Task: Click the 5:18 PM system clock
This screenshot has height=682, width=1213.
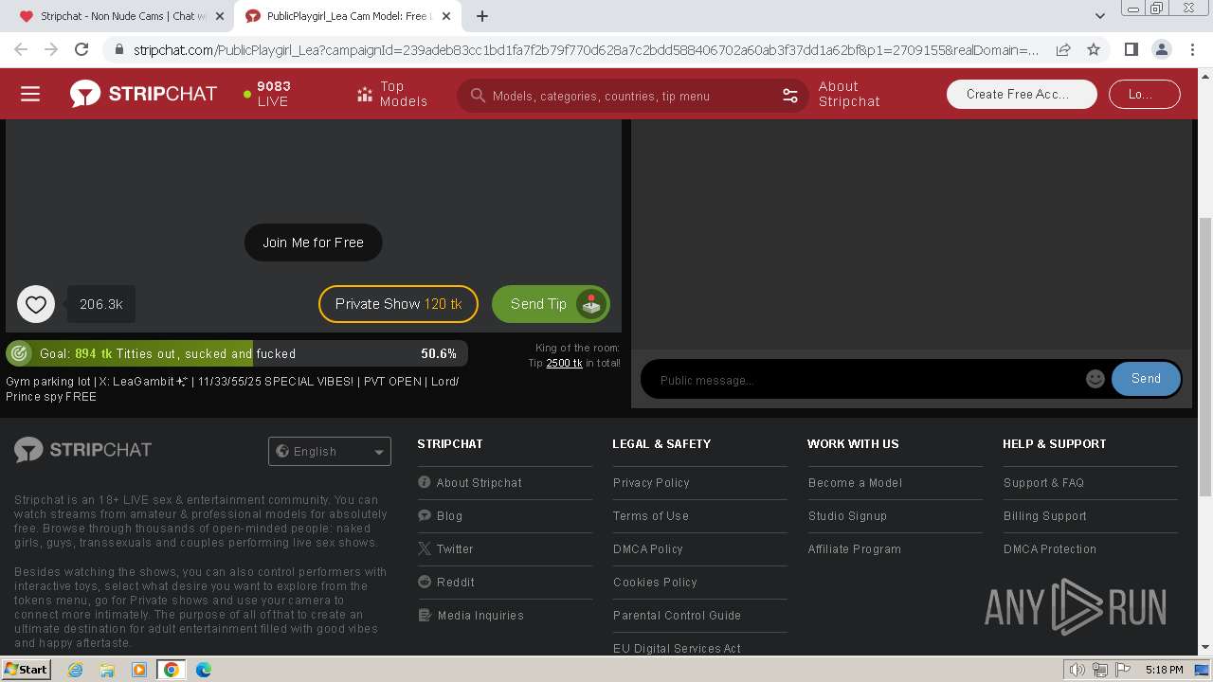Action: pyautogui.click(x=1164, y=670)
